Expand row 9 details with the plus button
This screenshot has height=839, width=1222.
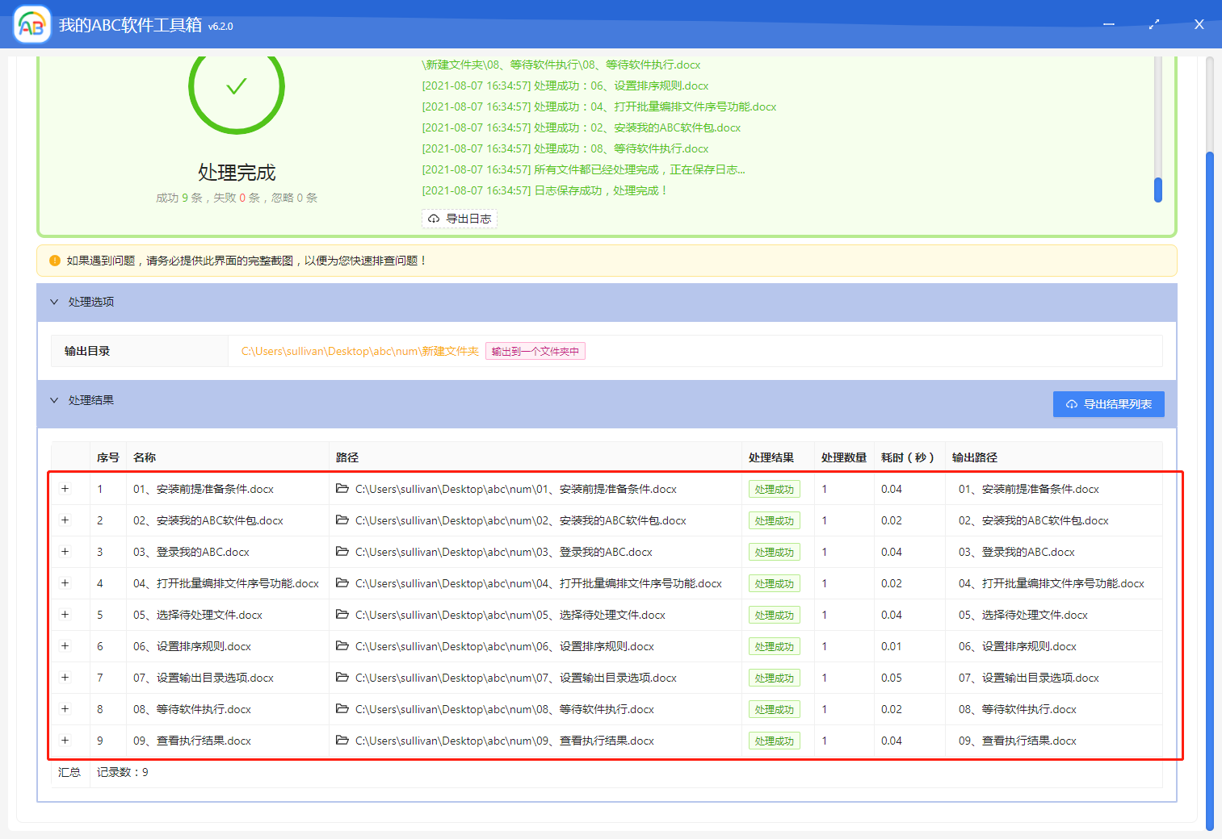(65, 741)
